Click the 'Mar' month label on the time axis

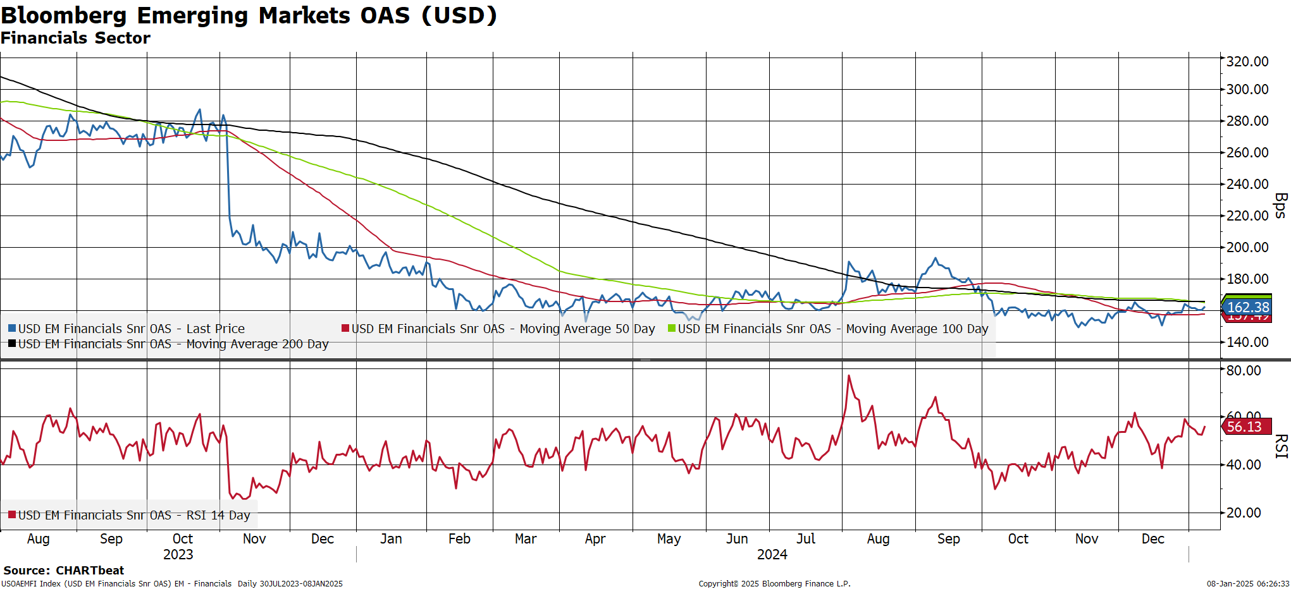click(x=526, y=538)
